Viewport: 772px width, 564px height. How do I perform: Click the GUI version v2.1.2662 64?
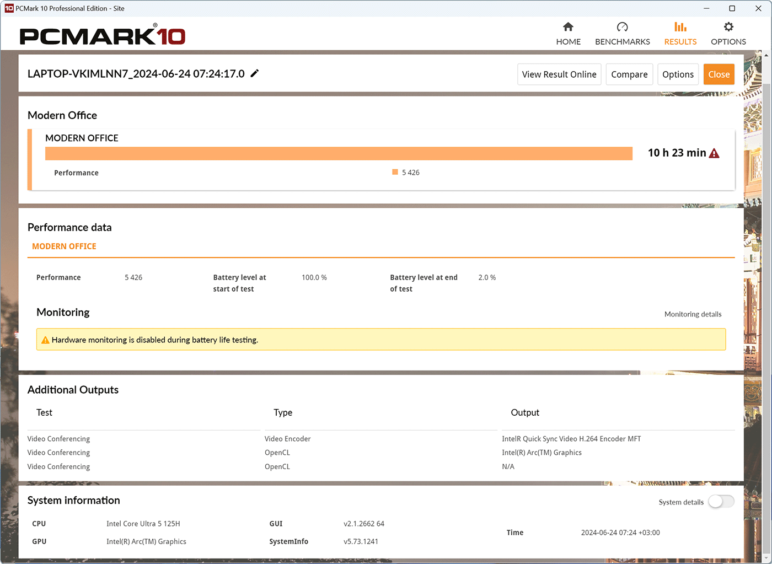click(x=364, y=524)
